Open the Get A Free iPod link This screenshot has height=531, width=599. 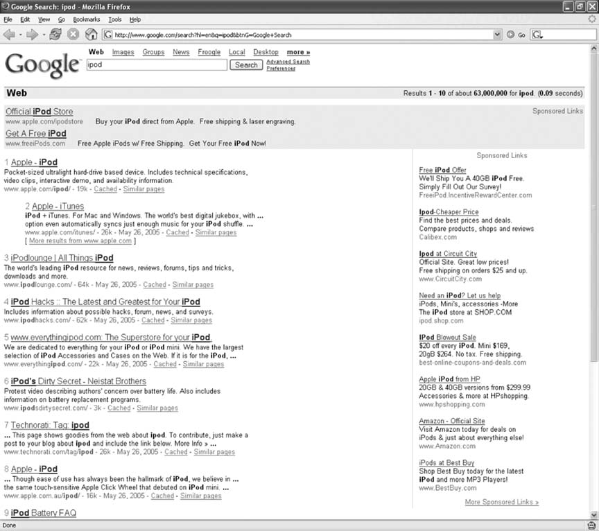36,134
